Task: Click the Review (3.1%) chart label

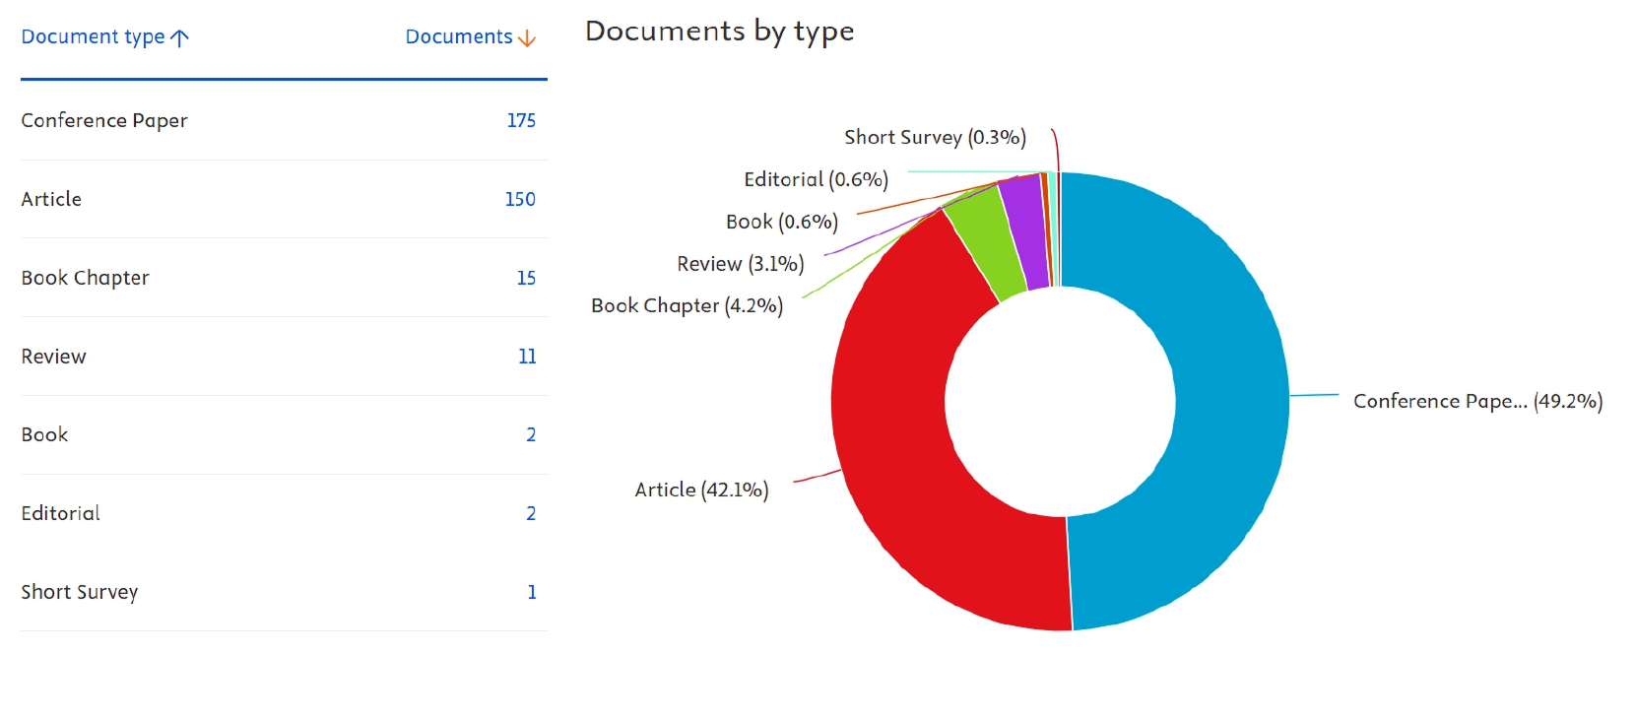Action: [x=740, y=264]
